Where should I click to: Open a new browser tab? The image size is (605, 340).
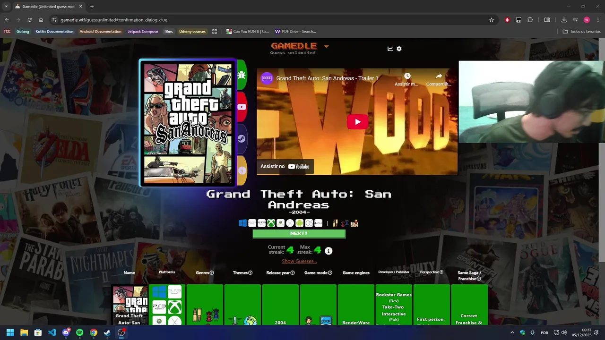click(x=92, y=7)
